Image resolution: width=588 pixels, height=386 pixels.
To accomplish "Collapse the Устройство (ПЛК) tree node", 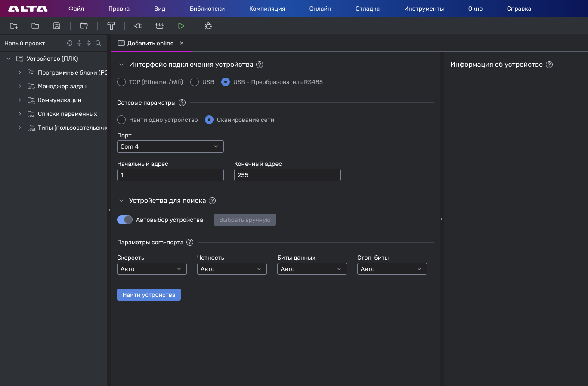I will (9, 59).
